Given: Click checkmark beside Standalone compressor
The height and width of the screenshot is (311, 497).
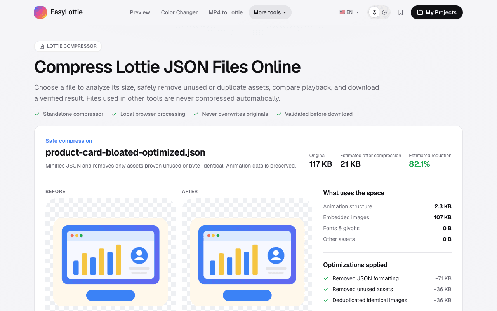Looking at the screenshot, I should (37, 114).
